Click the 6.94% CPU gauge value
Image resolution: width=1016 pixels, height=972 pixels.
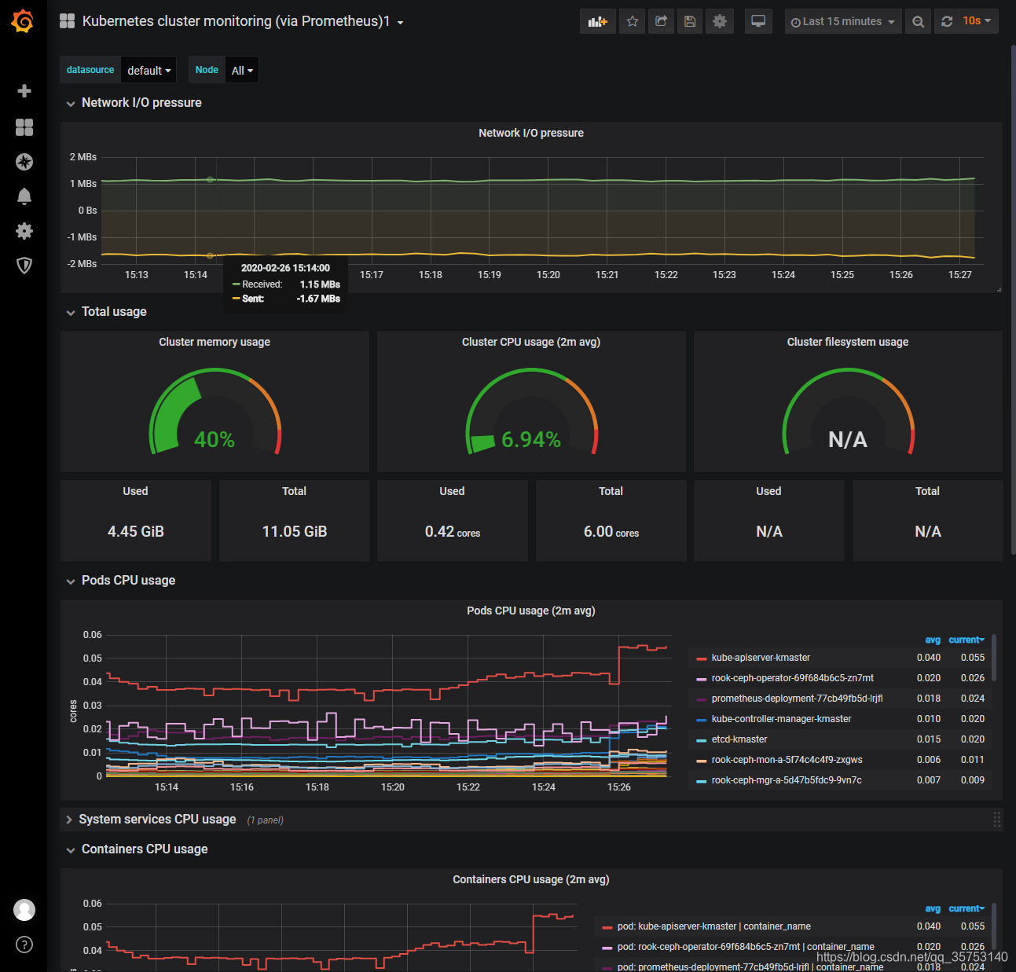[x=531, y=439]
